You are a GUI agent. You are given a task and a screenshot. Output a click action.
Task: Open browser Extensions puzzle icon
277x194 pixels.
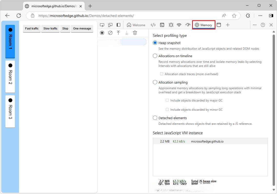pyautogui.click(x=248, y=16)
